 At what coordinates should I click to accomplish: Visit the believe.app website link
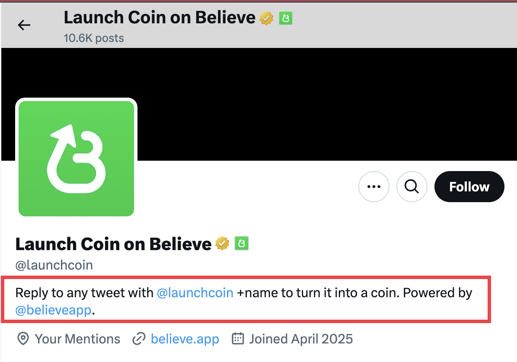(185, 339)
